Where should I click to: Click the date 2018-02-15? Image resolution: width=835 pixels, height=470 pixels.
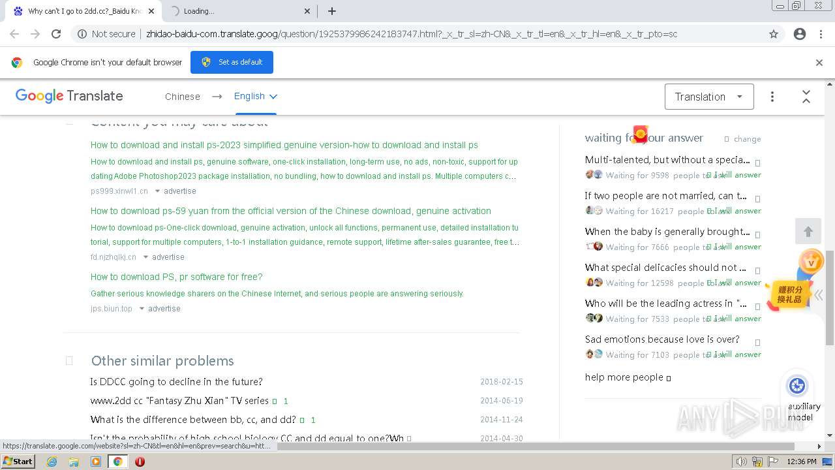[x=502, y=382]
